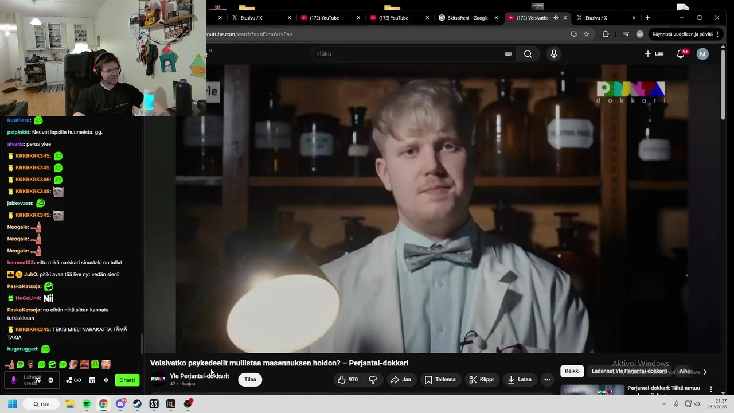Click the YouTube search magnifier icon
This screenshot has height=413, width=734.
[x=528, y=54]
